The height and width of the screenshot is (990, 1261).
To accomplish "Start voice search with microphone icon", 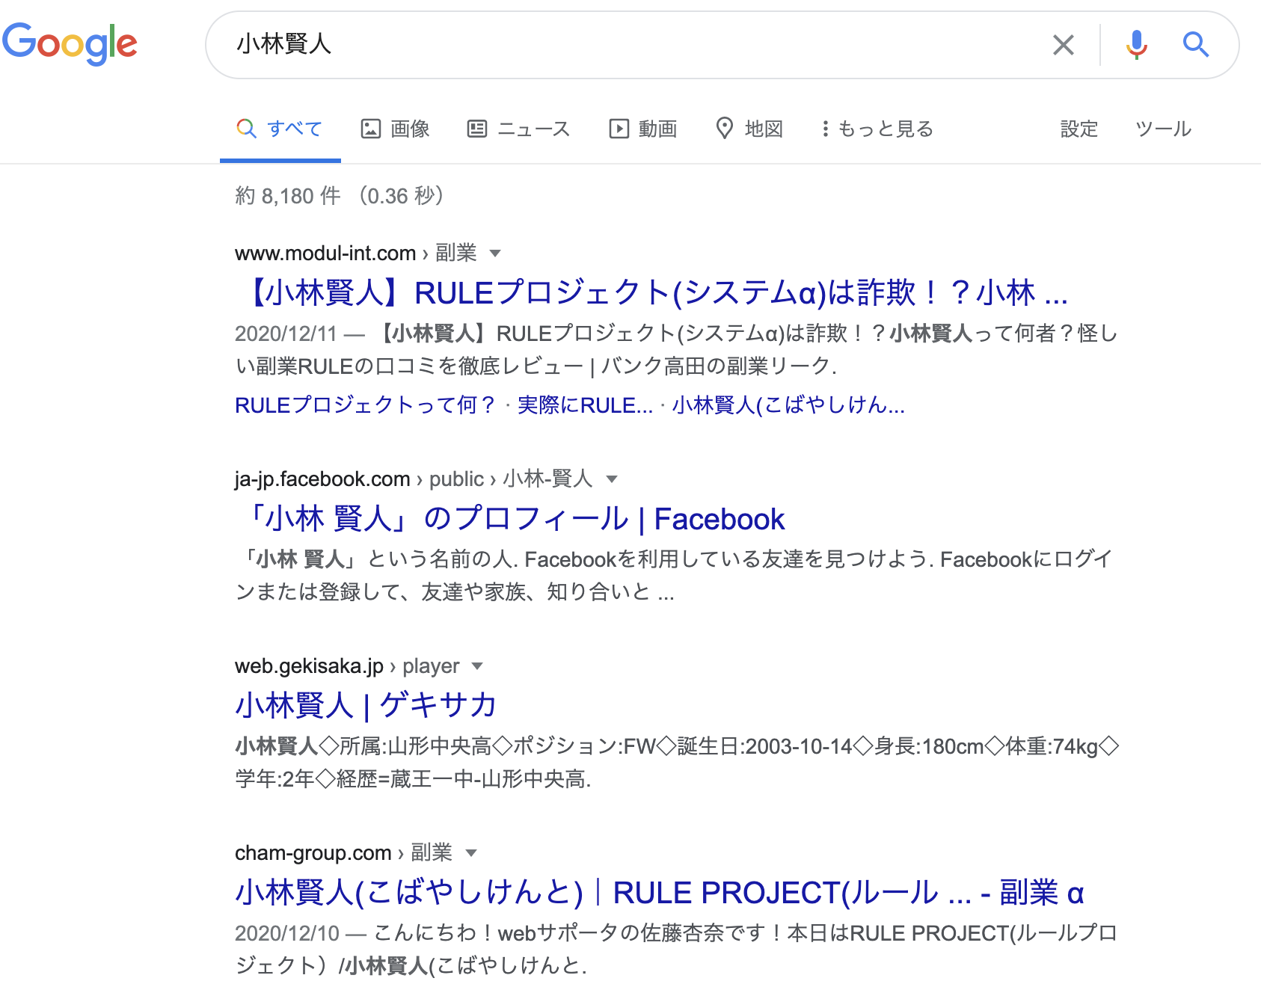I will pyautogui.click(x=1136, y=45).
